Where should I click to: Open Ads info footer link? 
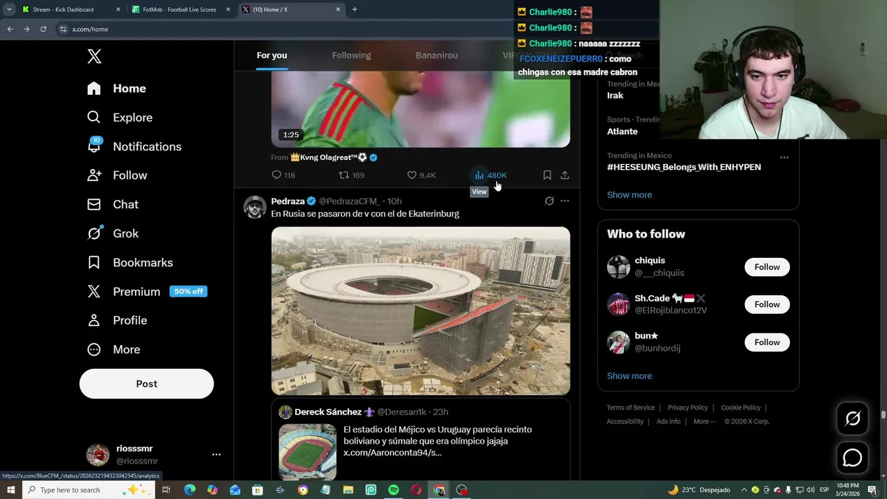coord(668,421)
